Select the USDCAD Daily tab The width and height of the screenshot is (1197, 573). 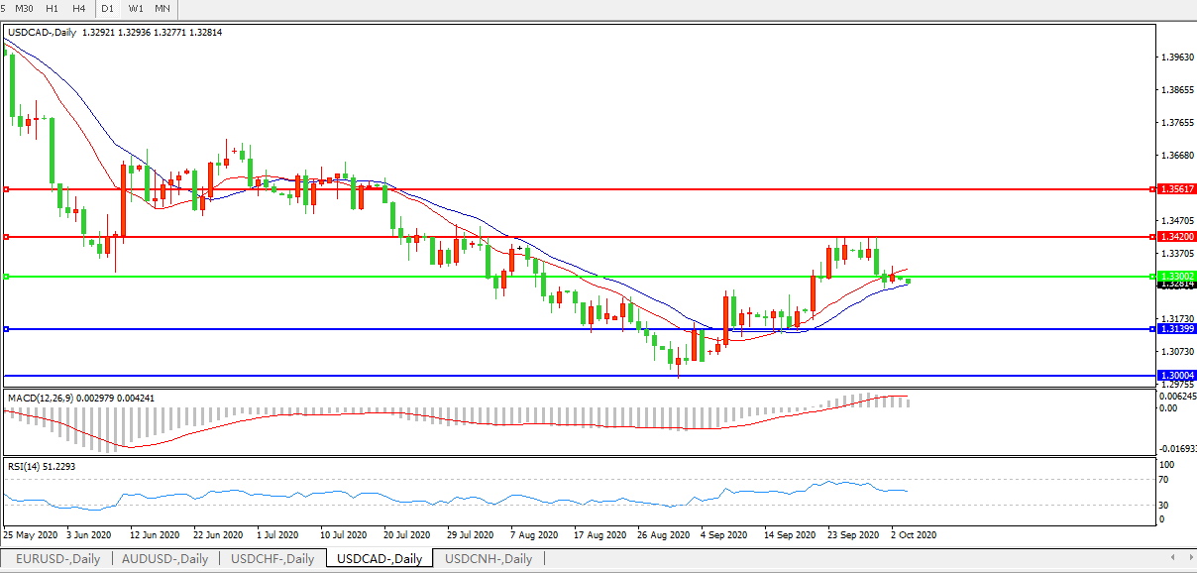coord(380,558)
